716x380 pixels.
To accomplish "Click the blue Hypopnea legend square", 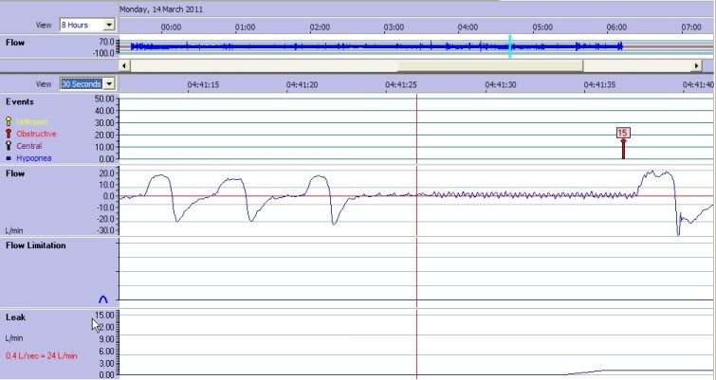I will [9, 158].
